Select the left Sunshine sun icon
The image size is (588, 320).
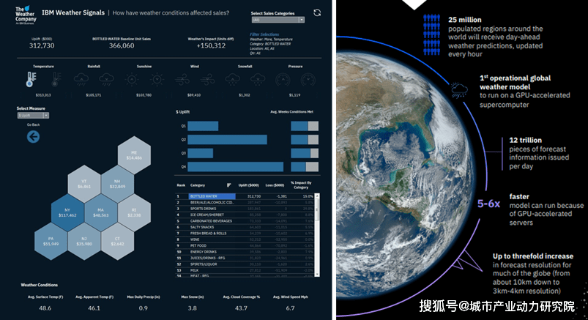133,80
